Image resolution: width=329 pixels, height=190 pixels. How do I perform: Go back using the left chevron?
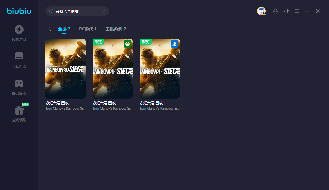(x=50, y=29)
